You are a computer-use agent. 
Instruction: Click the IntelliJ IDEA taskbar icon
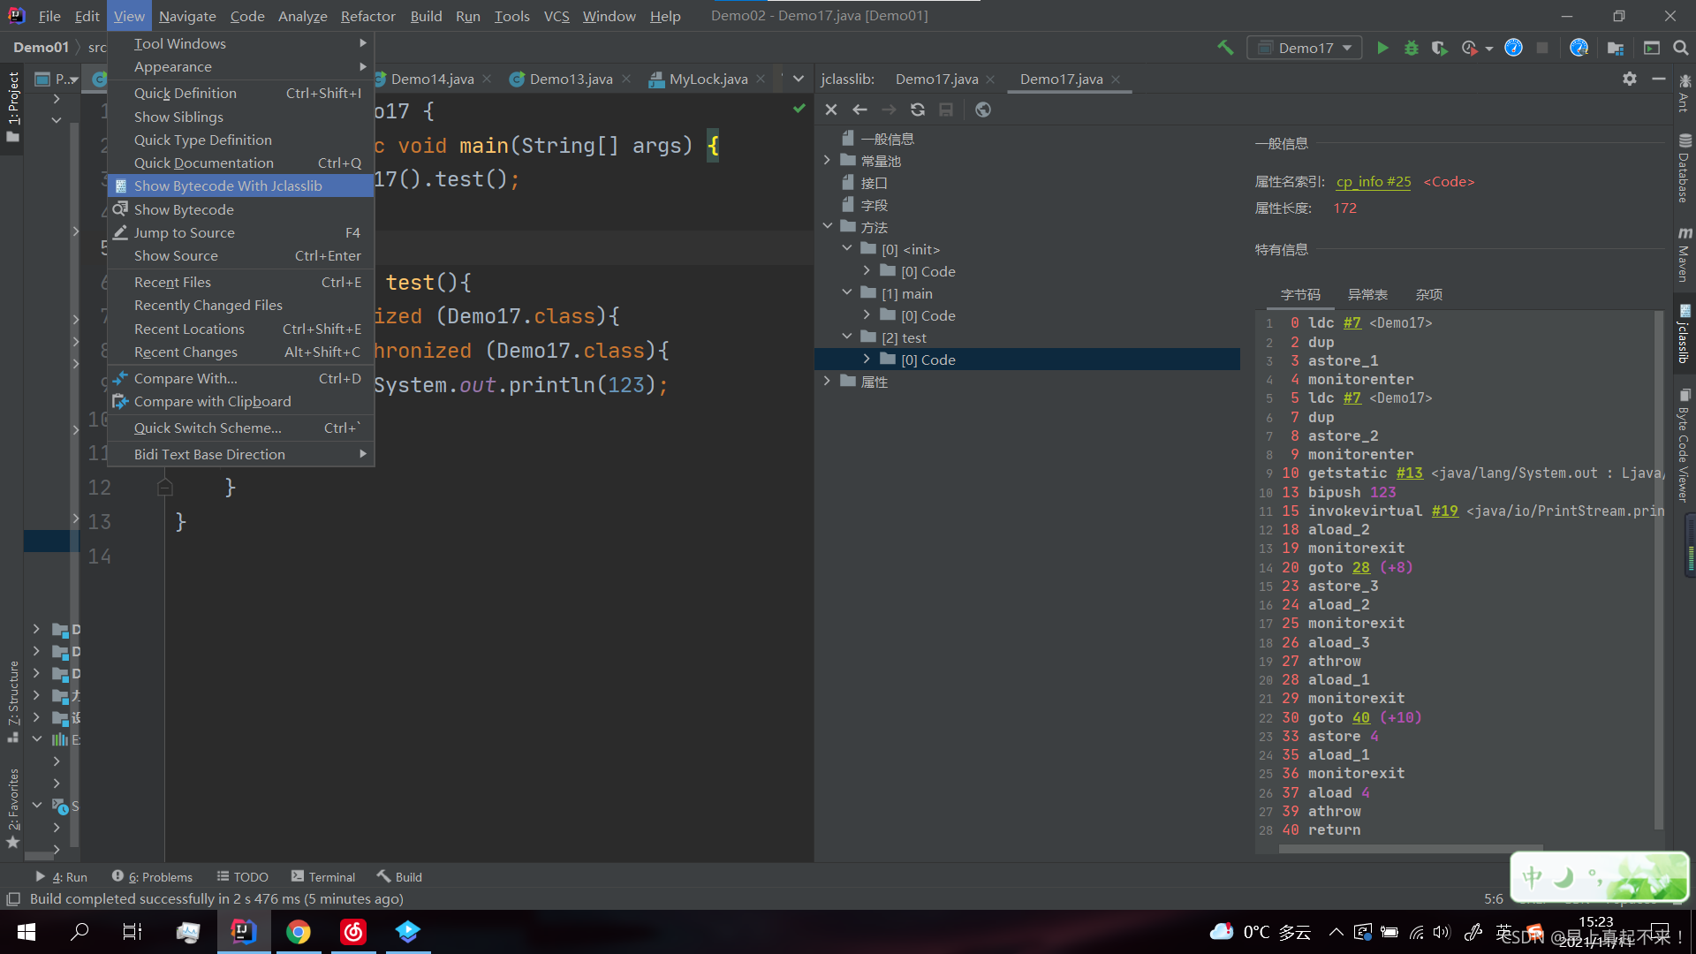tap(242, 931)
